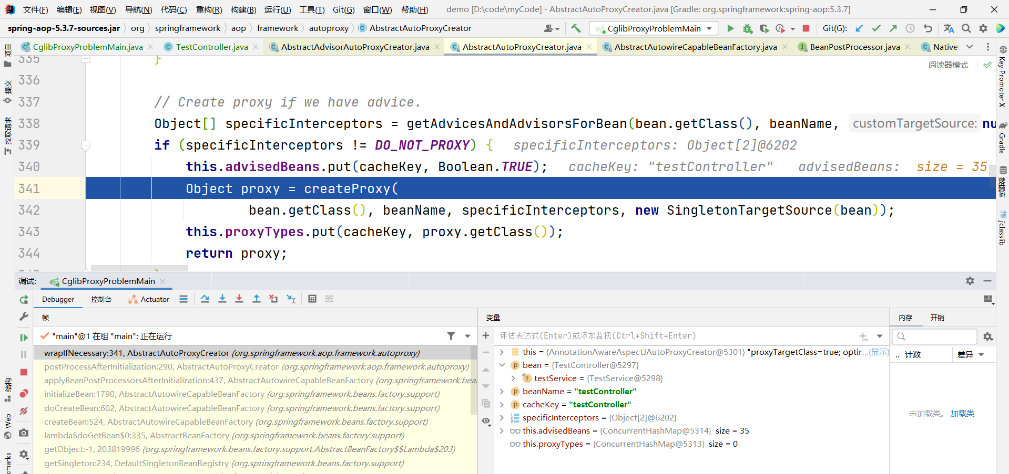The image size is (1009, 474).
Task: Step out blue up arrow
Action: [x=257, y=299]
